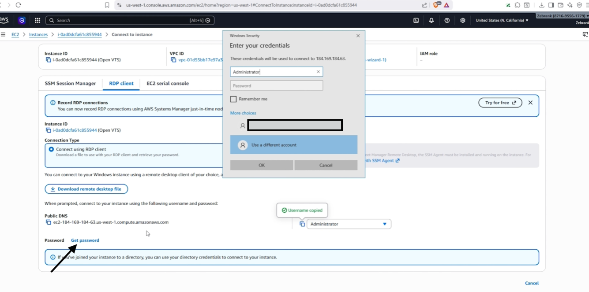The image size is (589, 292).
Task: Toggle the browser sidebar panel icon
Action: (551, 5)
